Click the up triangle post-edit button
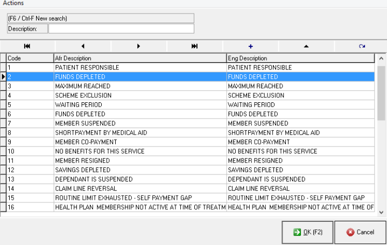The width and height of the screenshot is (387, 245). coord(306,46)
